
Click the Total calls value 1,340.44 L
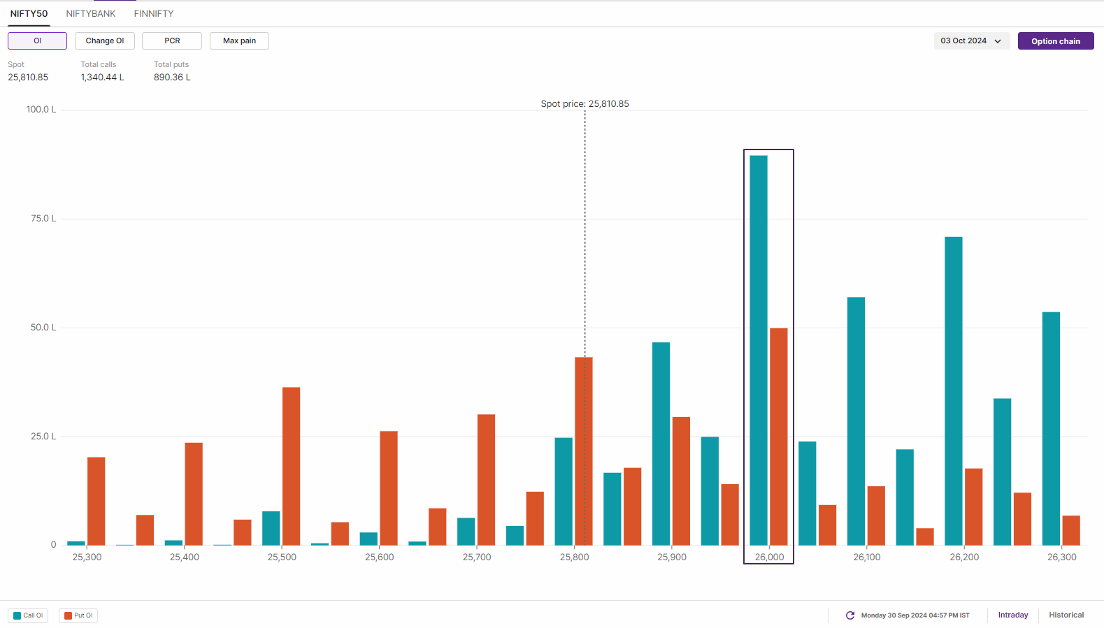[x=102, y=77]
